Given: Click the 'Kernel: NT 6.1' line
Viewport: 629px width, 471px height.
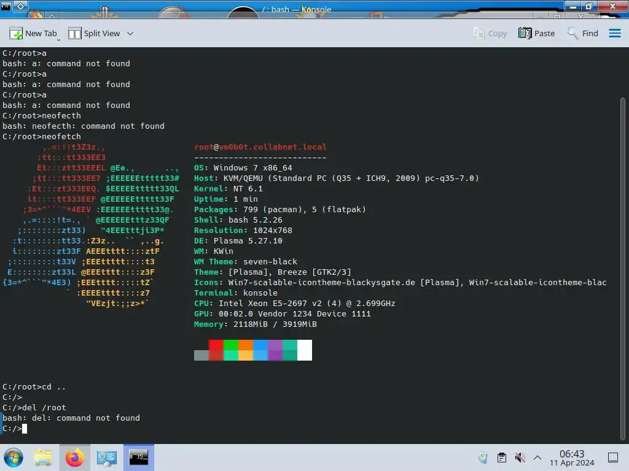Looking at the screenshot, I should click(229, 189).
